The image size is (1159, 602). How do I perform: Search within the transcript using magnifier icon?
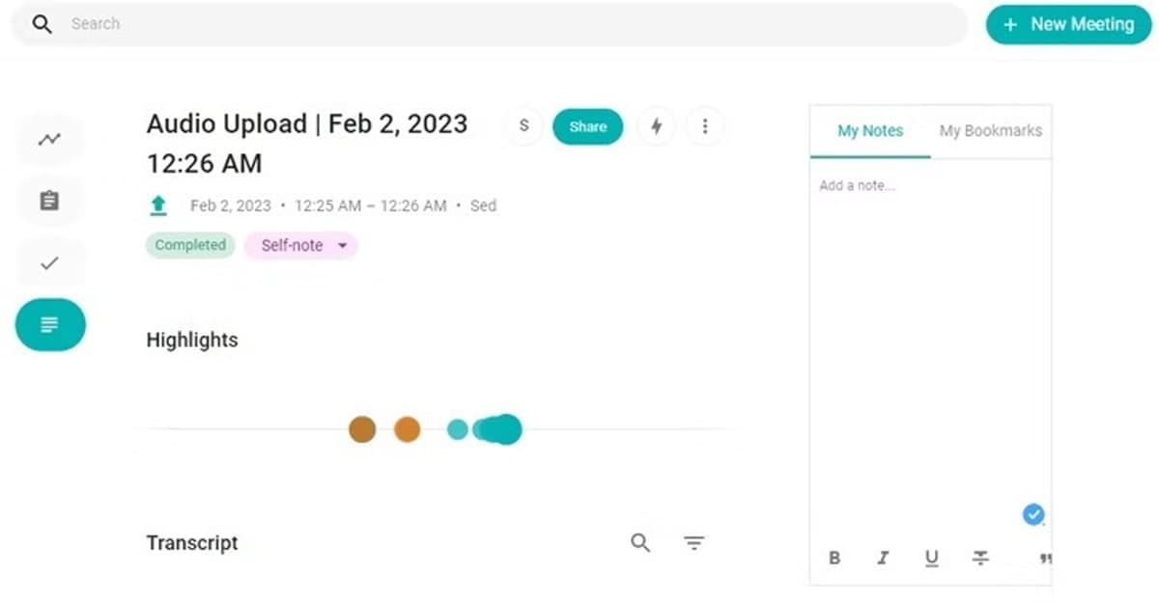tap(640, 543)
